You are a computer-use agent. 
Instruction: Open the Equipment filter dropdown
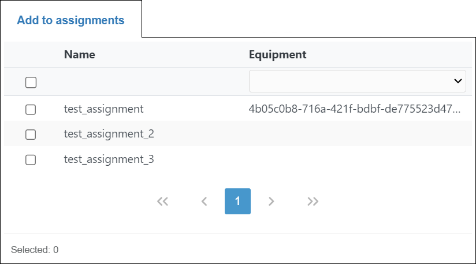(357, 81)
